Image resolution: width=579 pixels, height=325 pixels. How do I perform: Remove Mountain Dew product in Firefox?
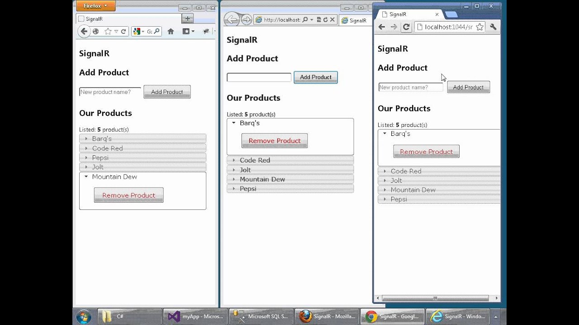pyautogui.click(x=128, y=195)
